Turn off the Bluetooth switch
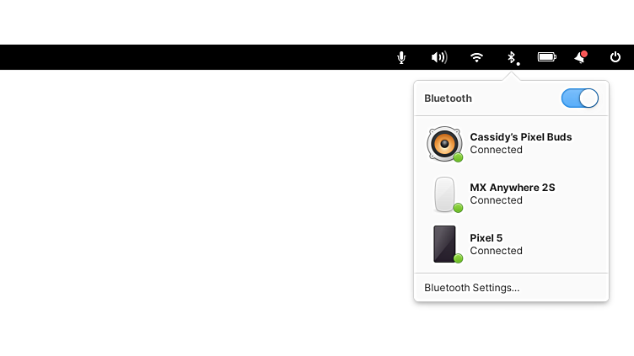Screen dimensions: 634x356 click(x=580, y=98)
